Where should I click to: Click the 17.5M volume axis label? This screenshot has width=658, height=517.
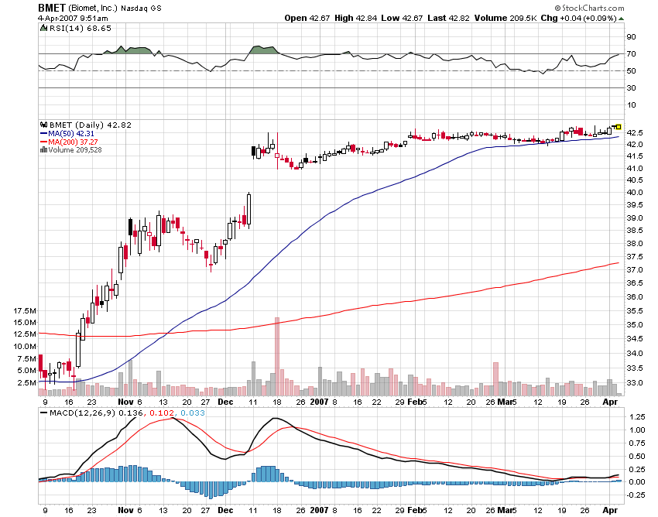coord(25,311)
